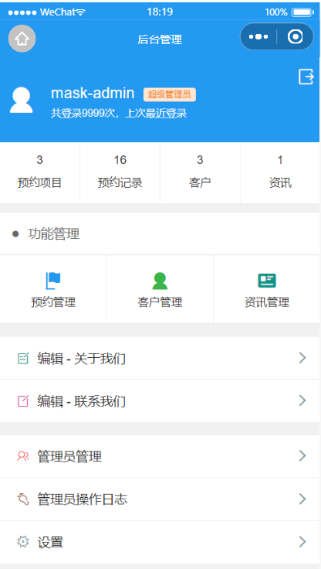Tap the home icon in header
The image size is (321, 569).
click(22, 39)
